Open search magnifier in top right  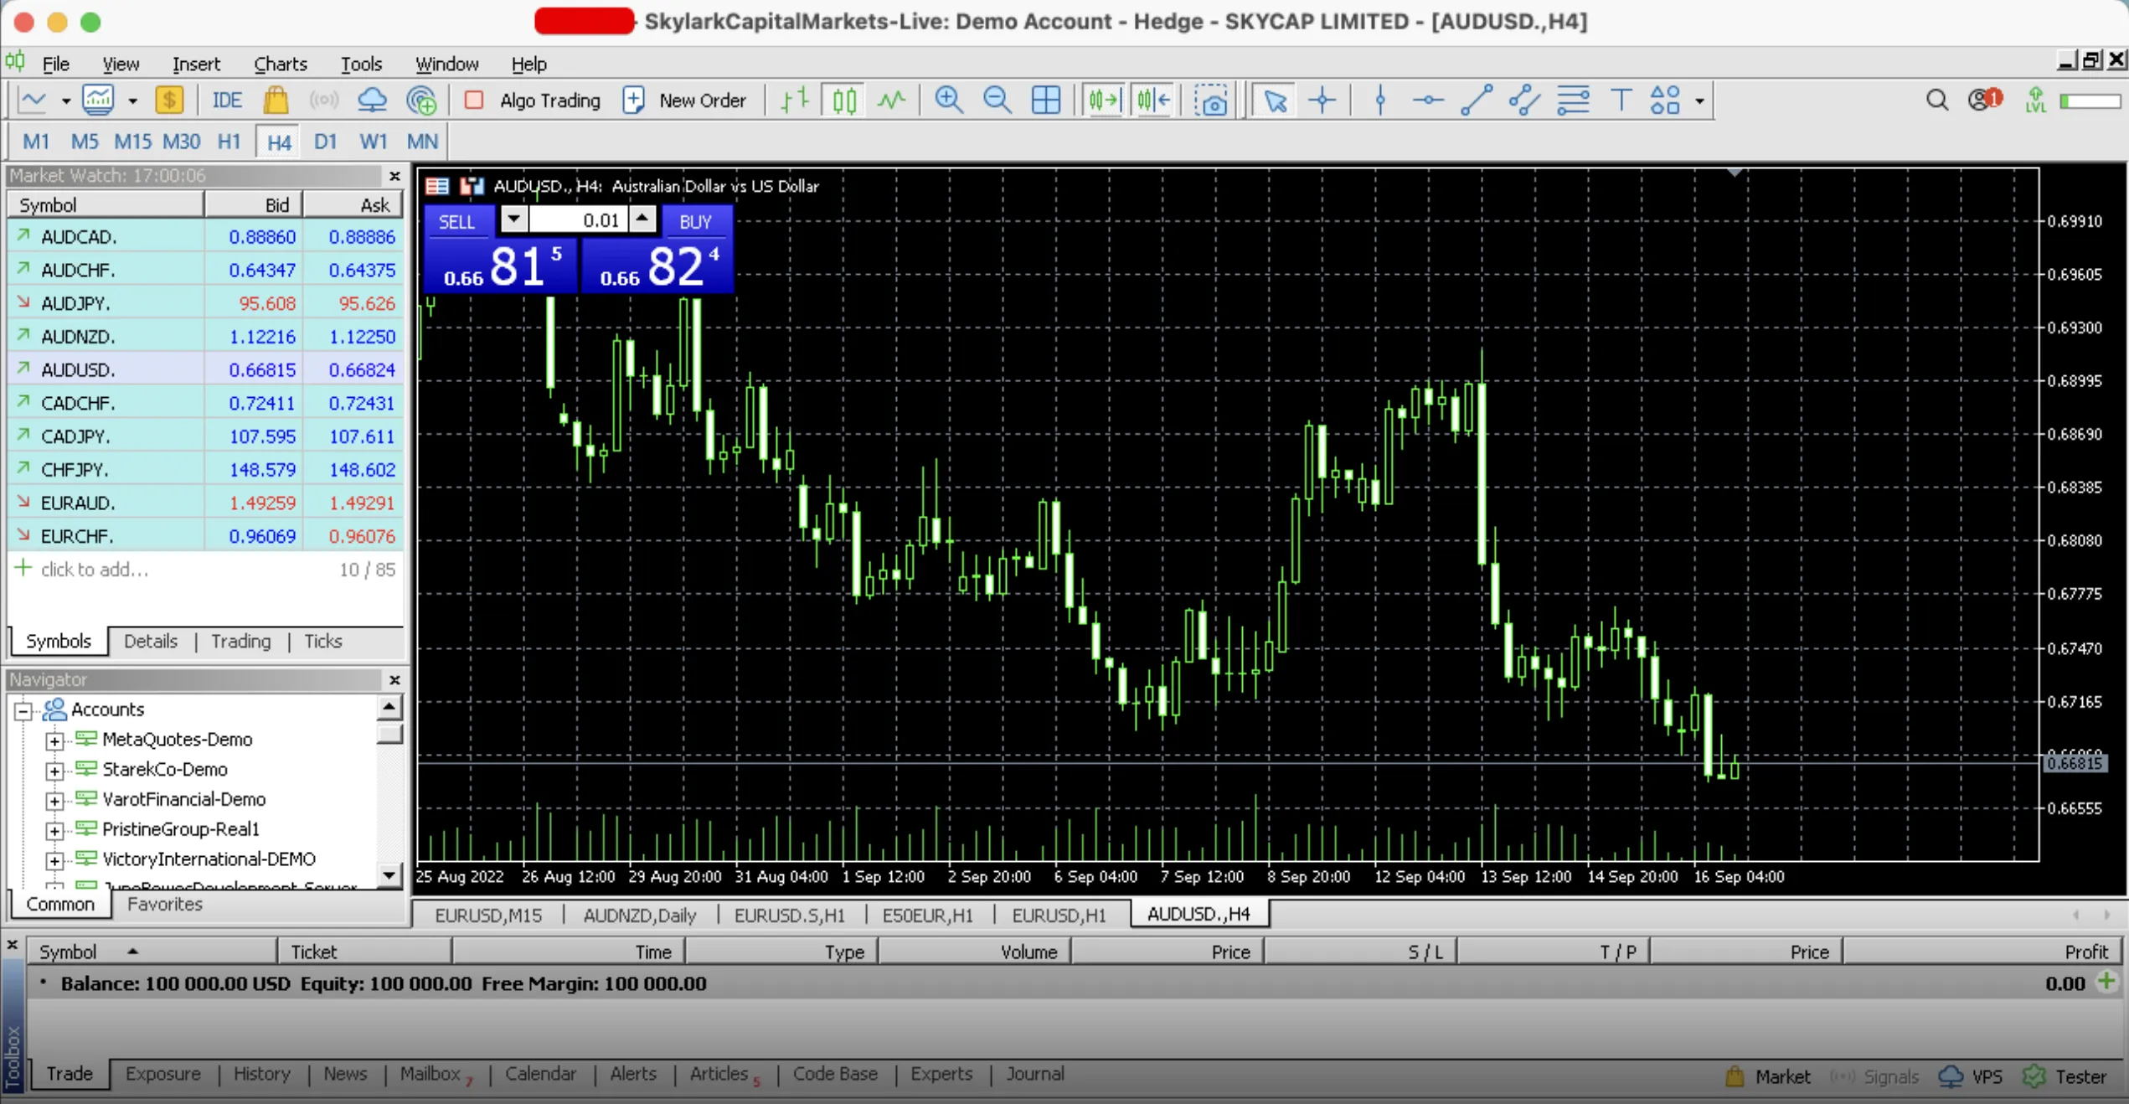[1937, 101]
